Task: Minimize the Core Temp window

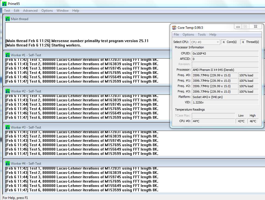Action: pyautogui.click(x=238, y=27)
